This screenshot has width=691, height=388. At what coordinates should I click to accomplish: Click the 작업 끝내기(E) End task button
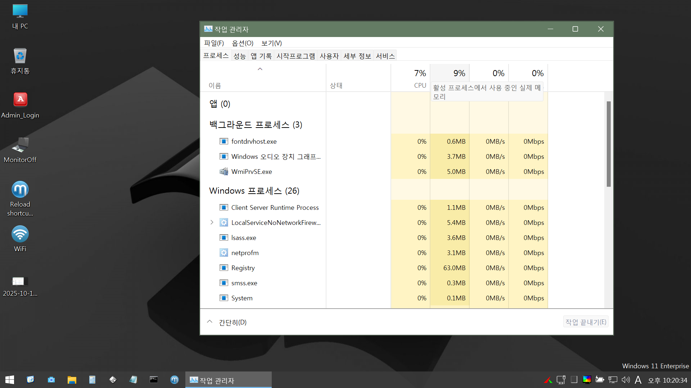click(x=586, y=322)
